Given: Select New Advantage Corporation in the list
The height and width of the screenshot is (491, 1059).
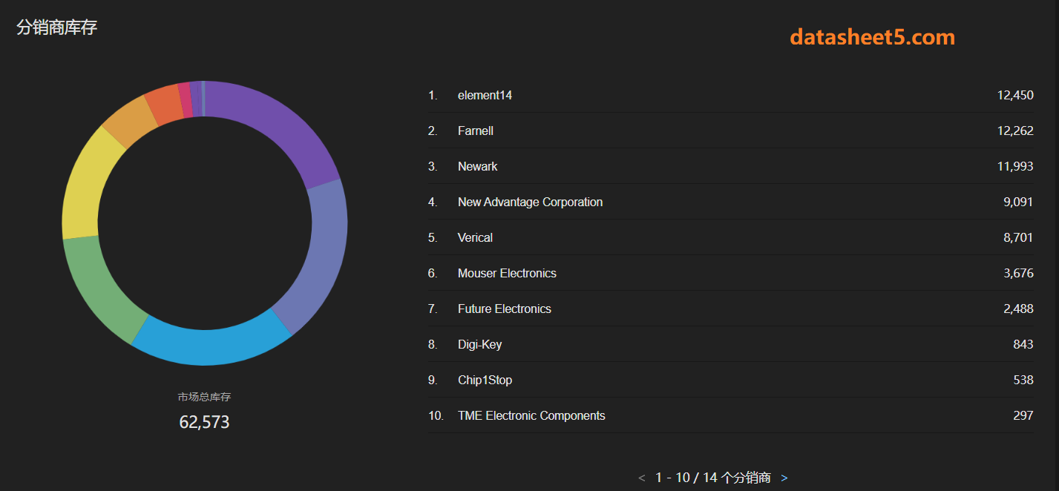Looking at the screenshot, I should tap(531, 202).
